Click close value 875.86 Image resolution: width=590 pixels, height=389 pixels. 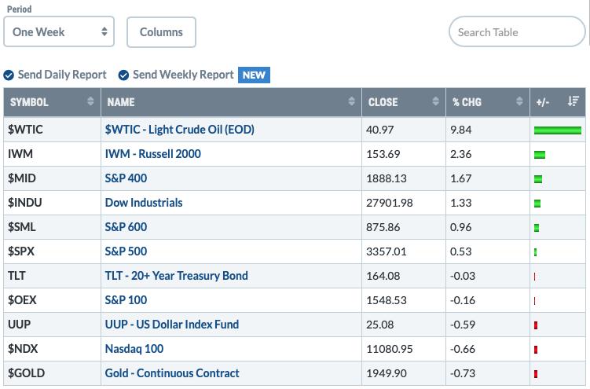point(383,227)
